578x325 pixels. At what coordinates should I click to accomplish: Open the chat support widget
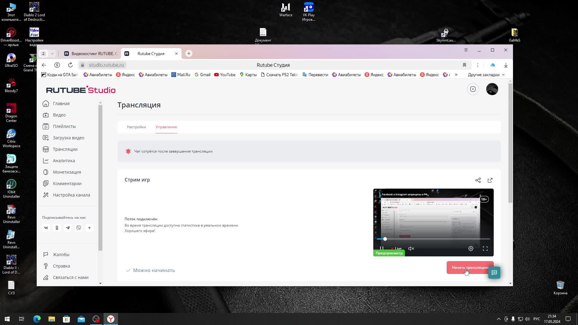[x=494, y=273]
